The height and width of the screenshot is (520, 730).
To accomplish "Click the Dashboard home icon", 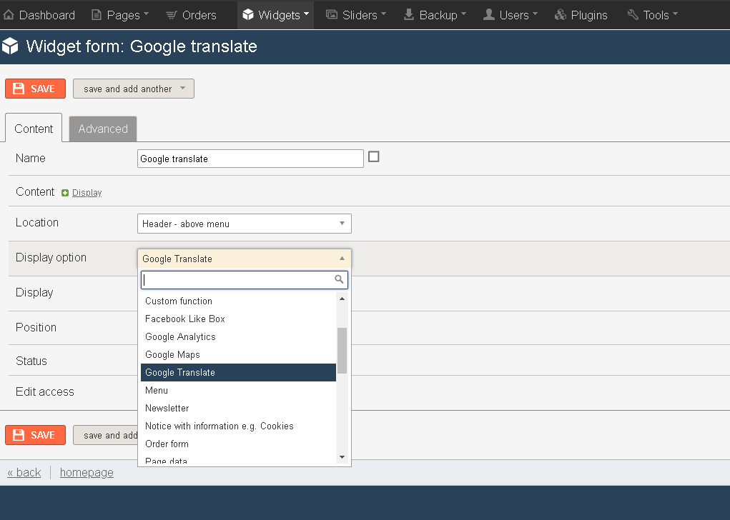I will [9, 15].
